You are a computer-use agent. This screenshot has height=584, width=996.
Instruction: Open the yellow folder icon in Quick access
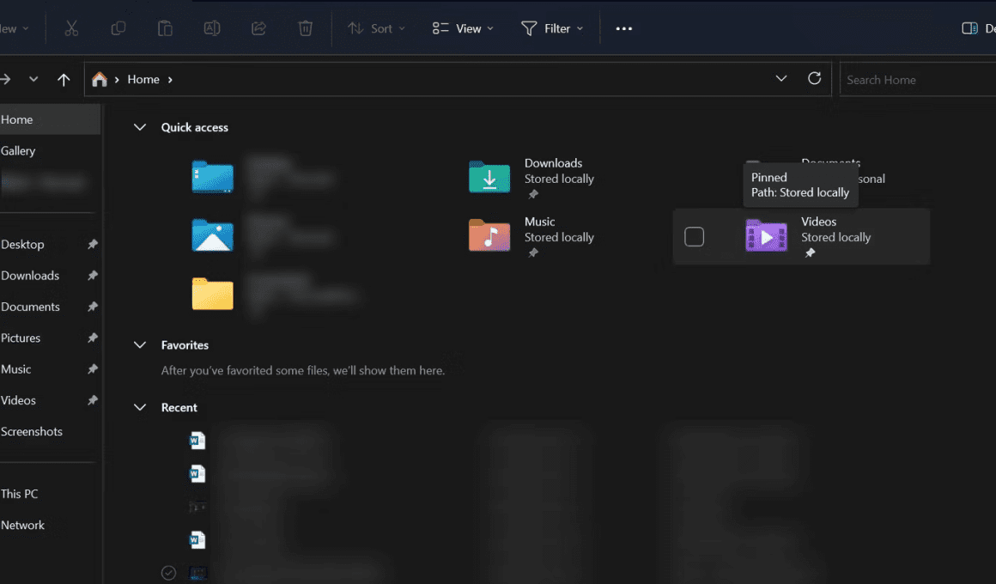[x=213, y=294]
